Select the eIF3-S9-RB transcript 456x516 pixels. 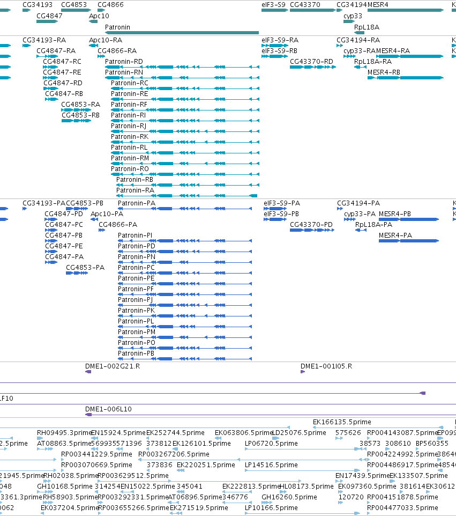275,56
